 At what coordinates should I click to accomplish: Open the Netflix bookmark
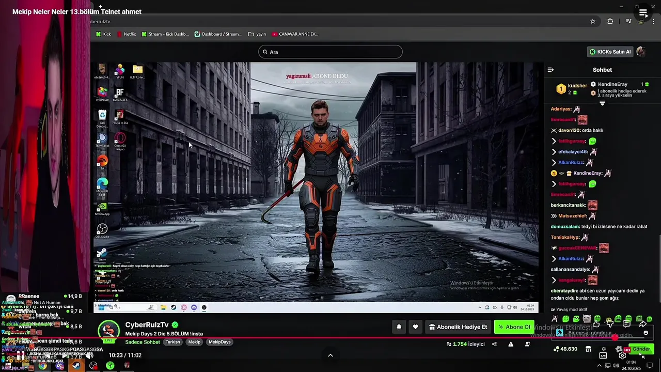coord(127,34)
